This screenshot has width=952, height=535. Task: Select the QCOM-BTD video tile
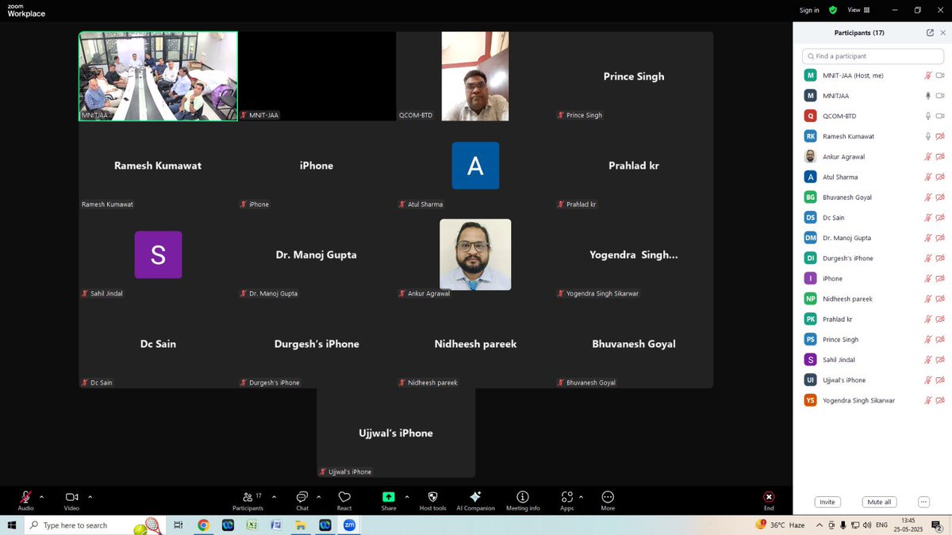[x=475, y=76]
